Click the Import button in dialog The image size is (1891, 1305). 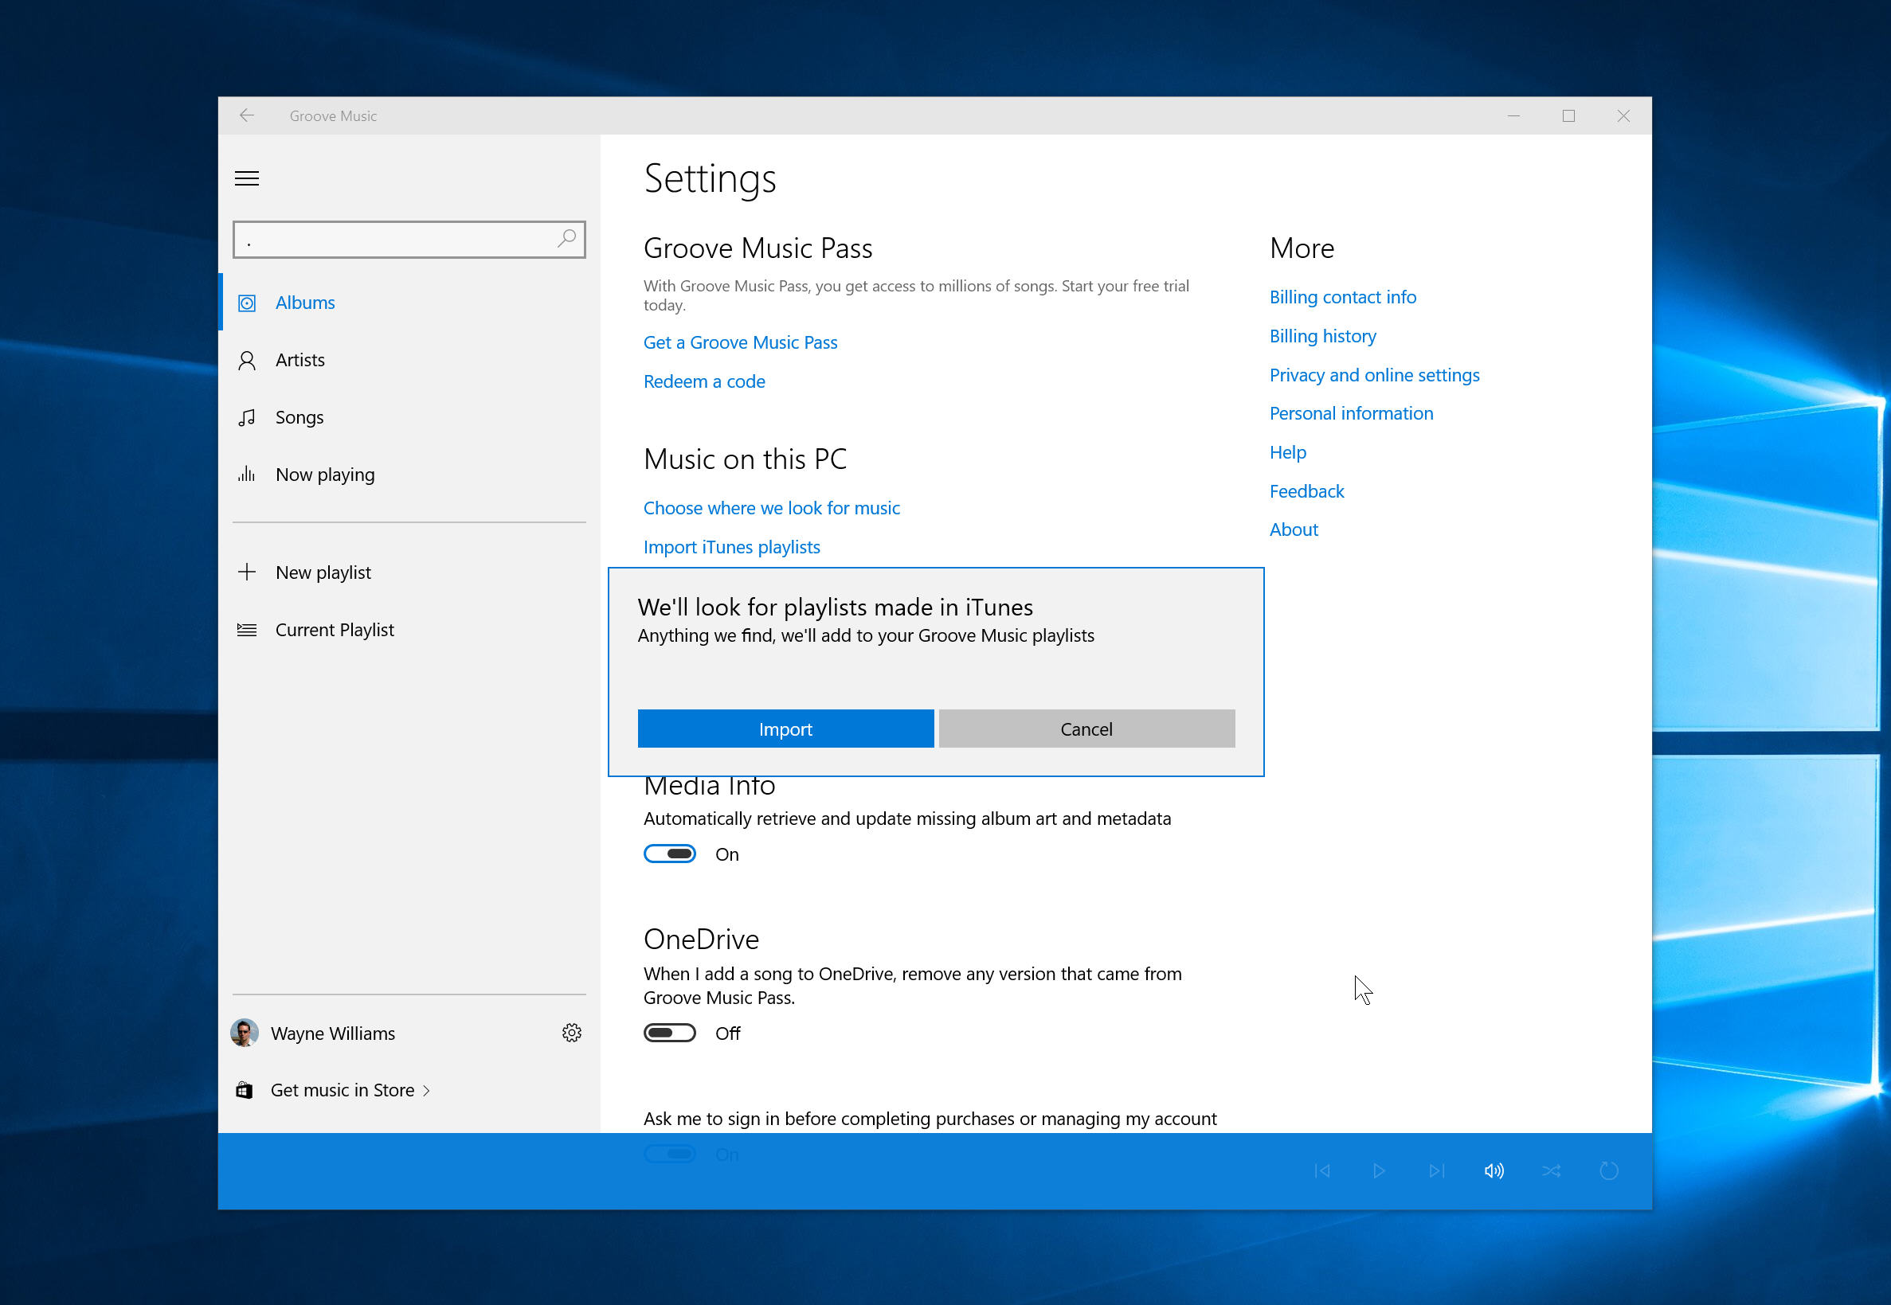785,729
